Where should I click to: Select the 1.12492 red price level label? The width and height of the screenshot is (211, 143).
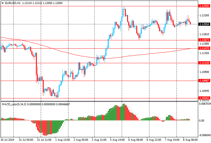coord(204,6)
